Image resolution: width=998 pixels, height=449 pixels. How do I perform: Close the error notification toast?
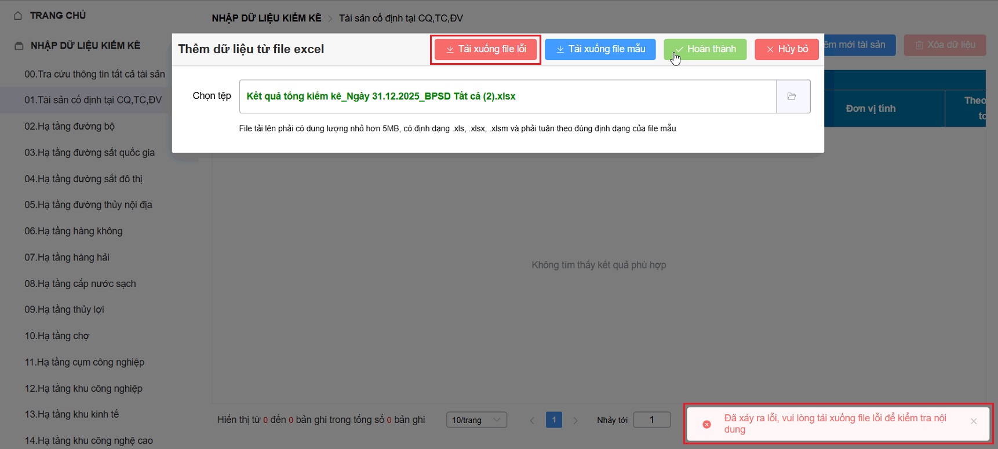click(x=974, y=421)
